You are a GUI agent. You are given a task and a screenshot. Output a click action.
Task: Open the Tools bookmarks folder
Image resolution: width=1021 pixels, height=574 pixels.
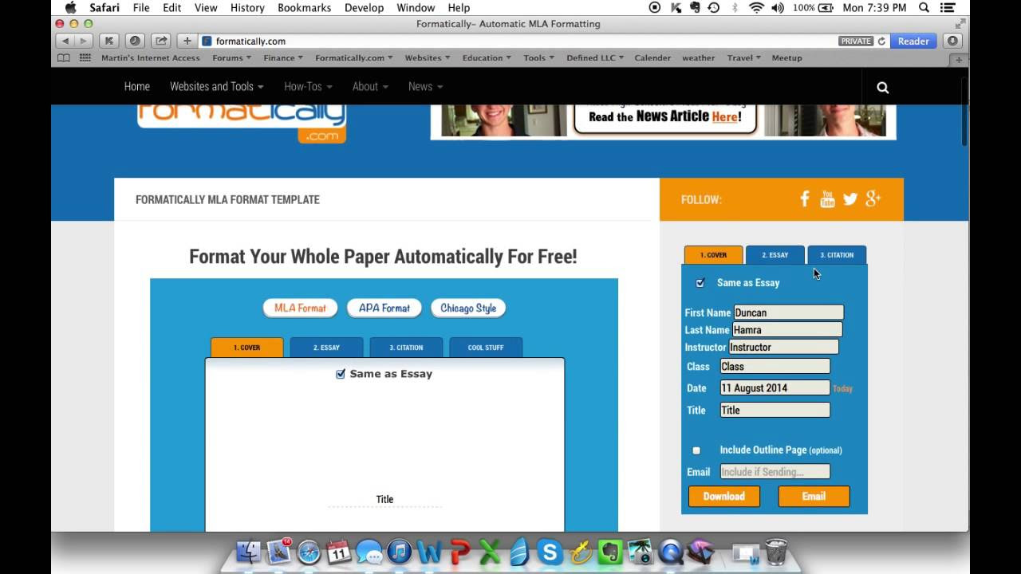[538, 58]
